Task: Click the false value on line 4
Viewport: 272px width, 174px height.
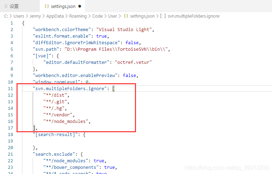Action: [132, 43]
